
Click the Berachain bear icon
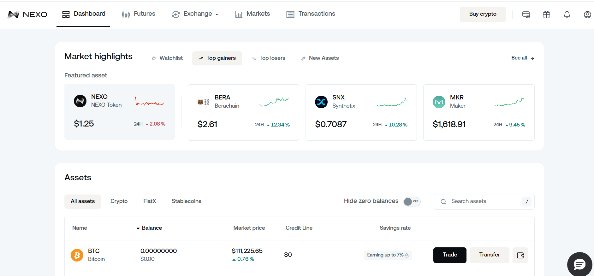pos(204,102)
